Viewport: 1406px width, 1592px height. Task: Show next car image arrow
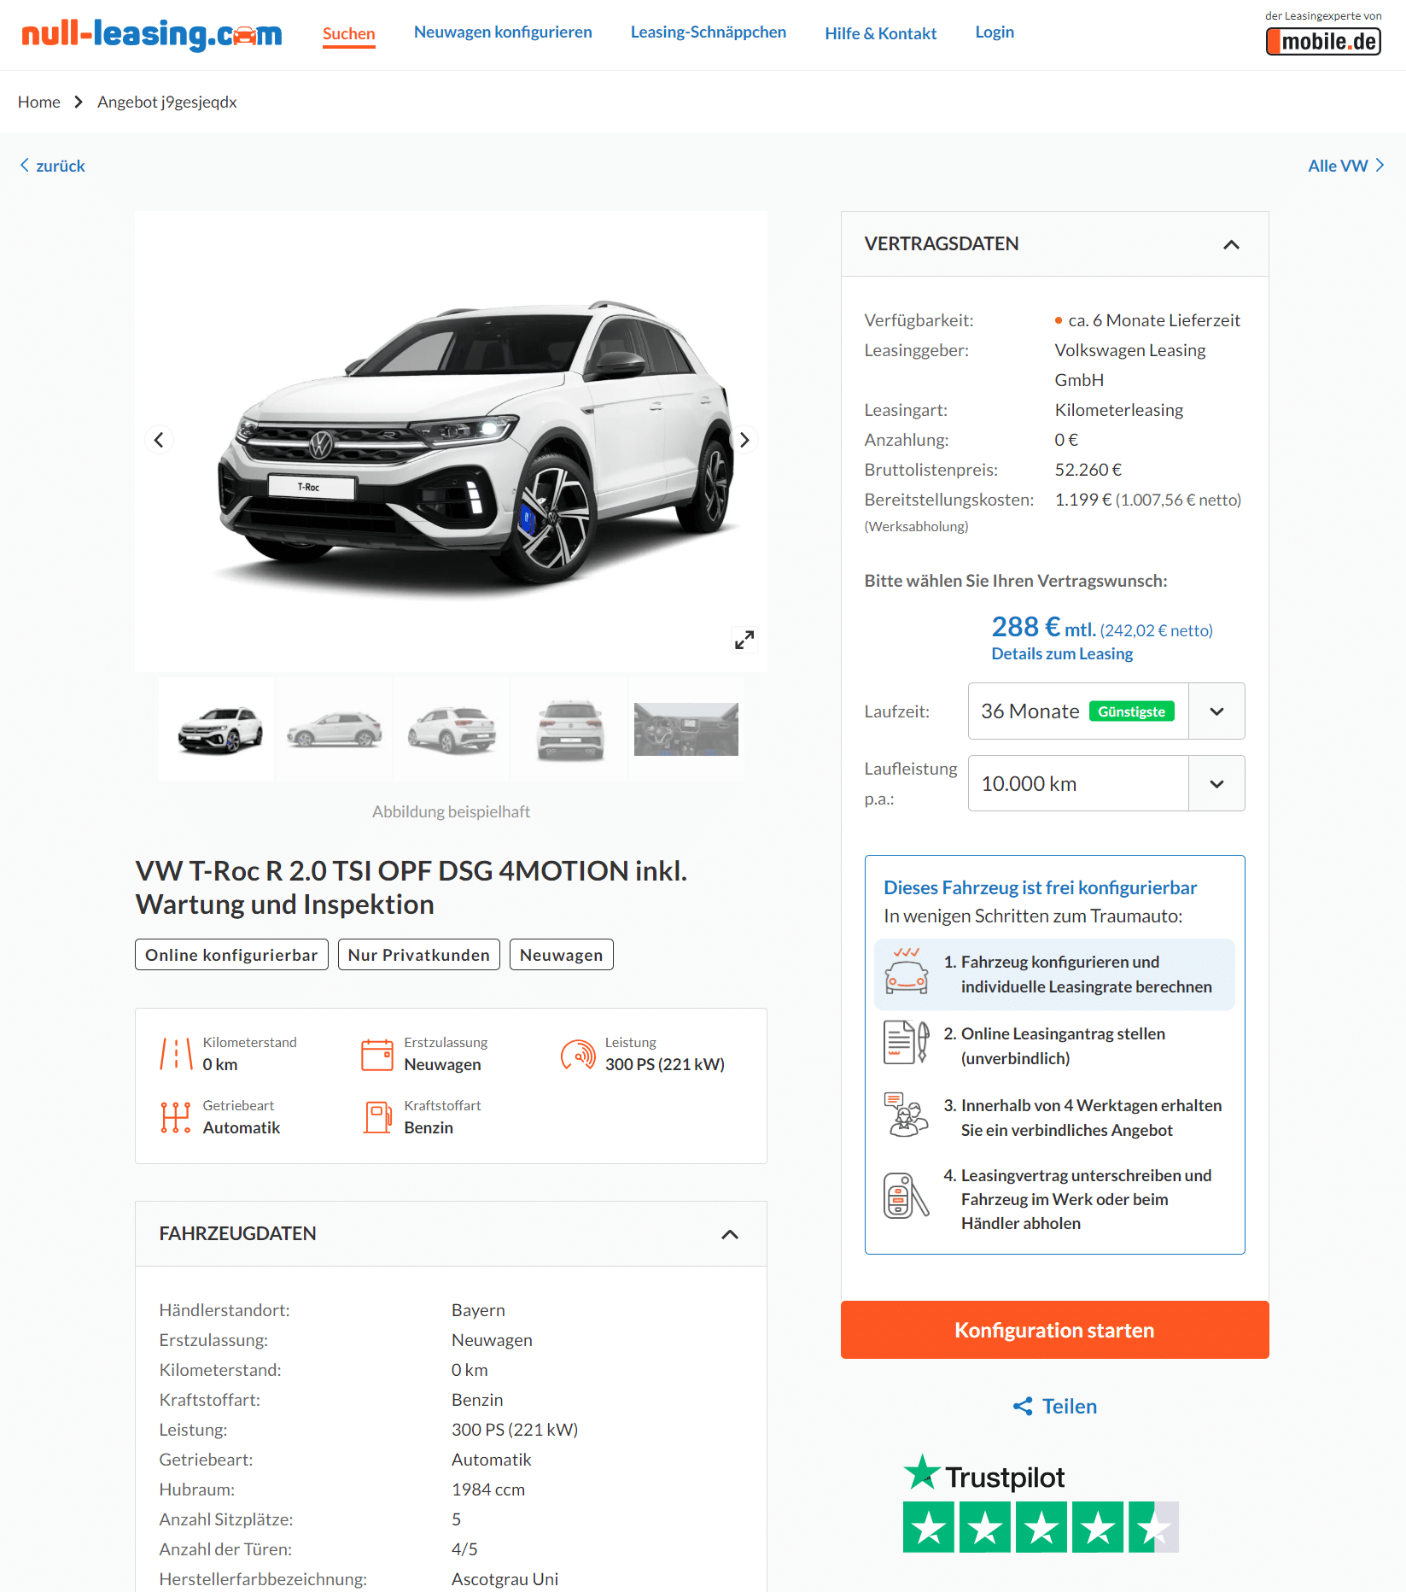tap(744, 440)
